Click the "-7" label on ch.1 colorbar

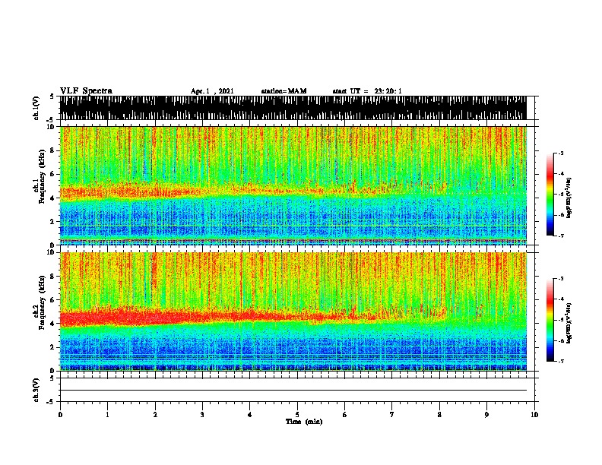tap(560, 236)
